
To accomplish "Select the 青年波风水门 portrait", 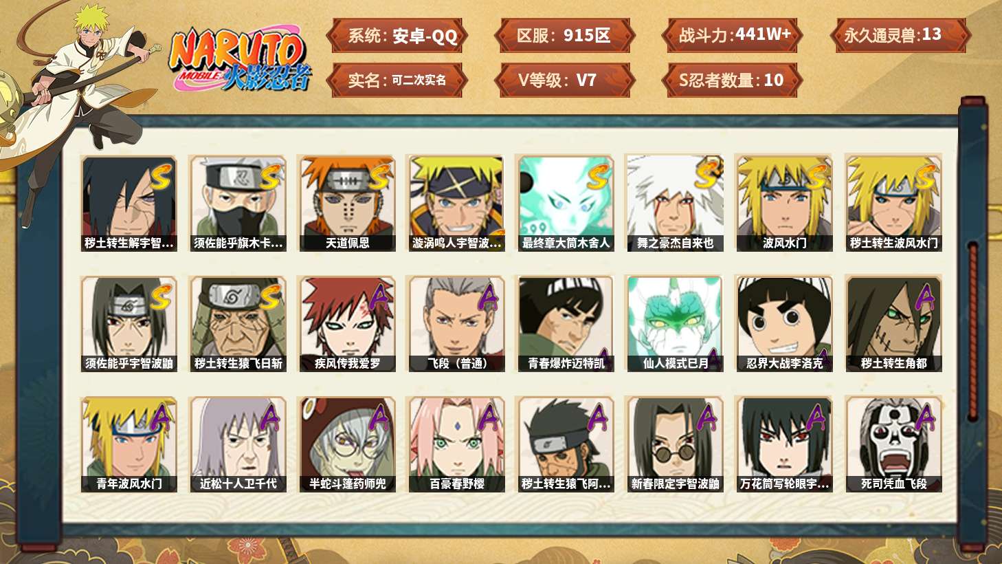I will point(129,444).
